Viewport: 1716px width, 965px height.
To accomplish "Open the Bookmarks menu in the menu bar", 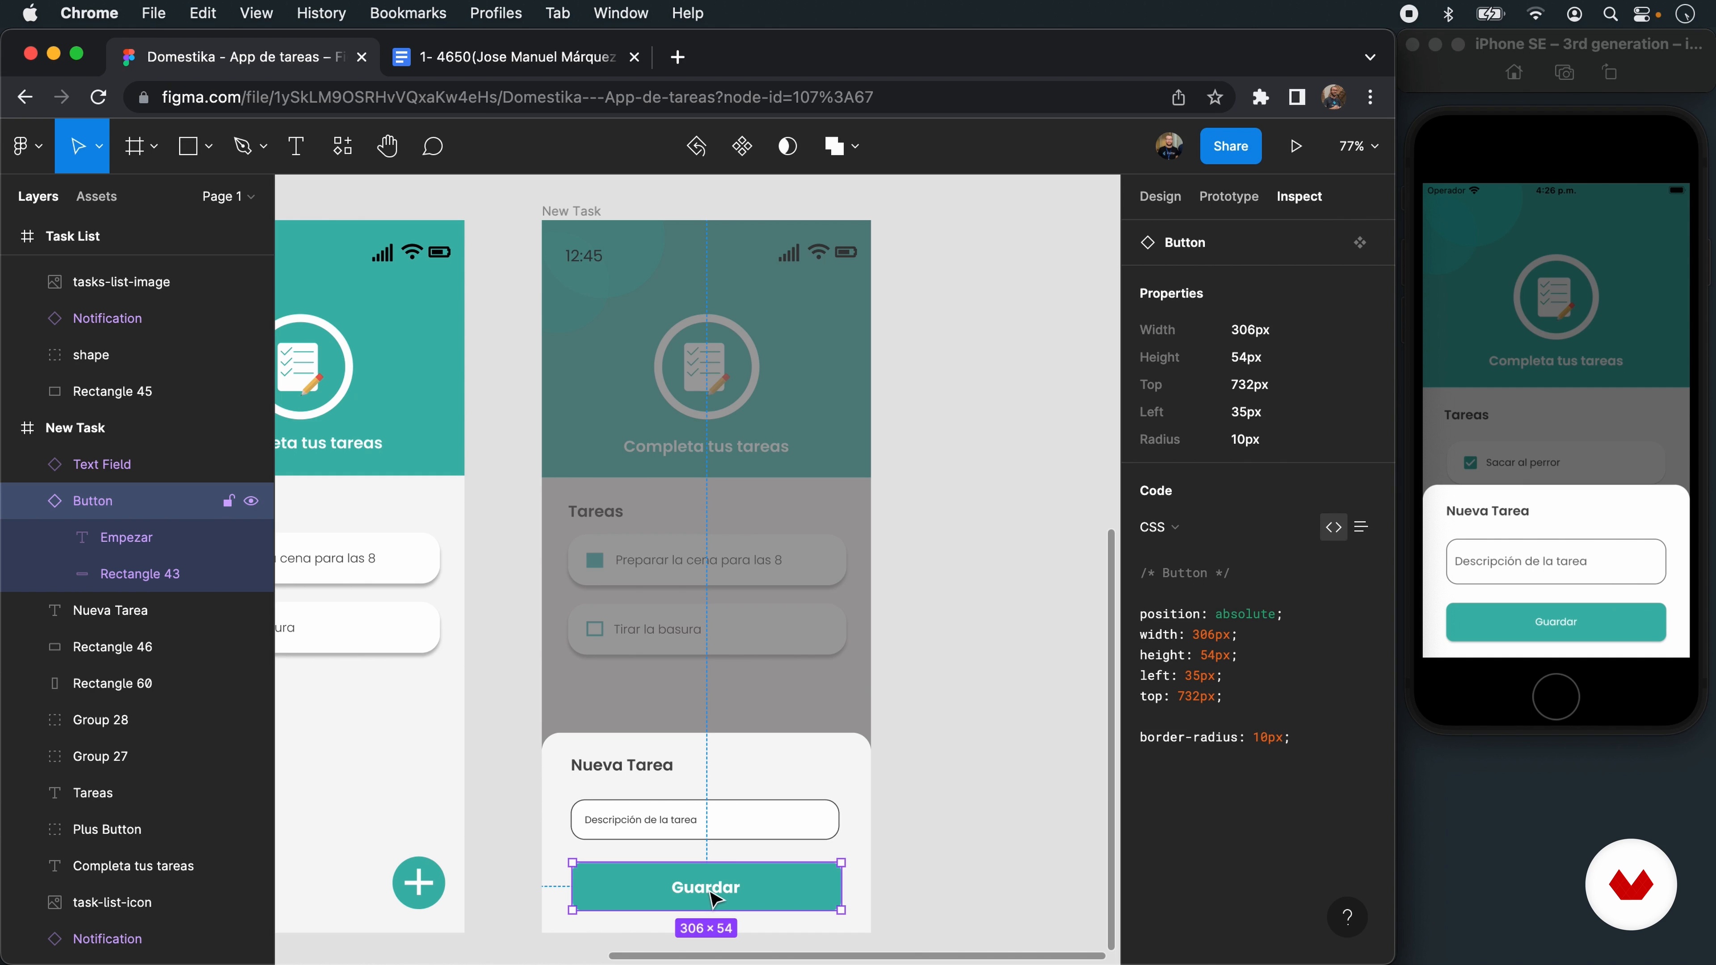I will (408, 13).
